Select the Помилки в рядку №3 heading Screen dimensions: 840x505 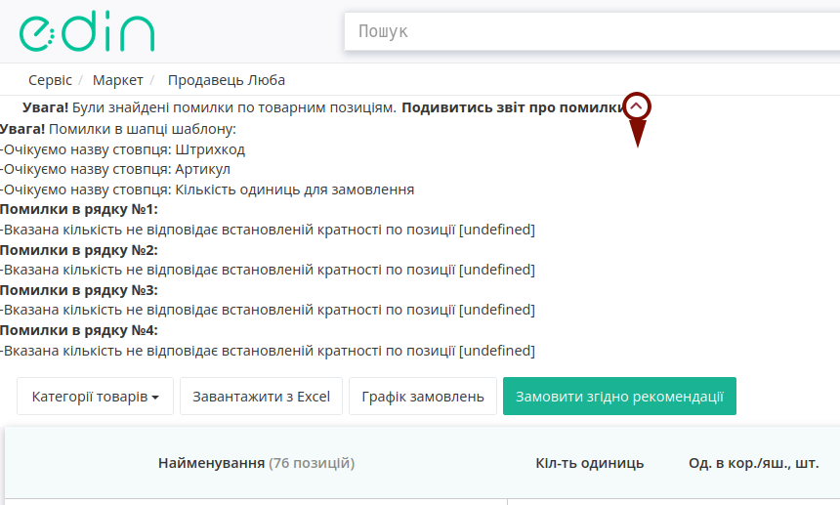tap(79, 290)
